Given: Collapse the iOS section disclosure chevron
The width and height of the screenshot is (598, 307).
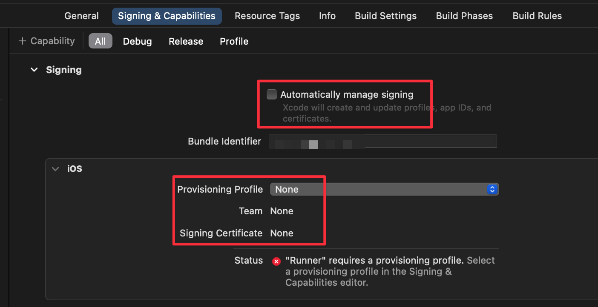Looking at the screenshot, I should [x=55, y=169].
